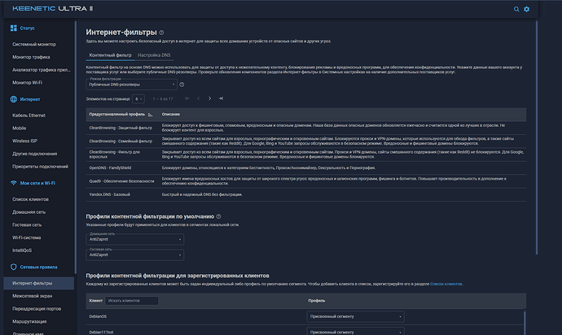Go to next page of profiles
Viewport: 562px width, 335px height.
tap(209, 98)
